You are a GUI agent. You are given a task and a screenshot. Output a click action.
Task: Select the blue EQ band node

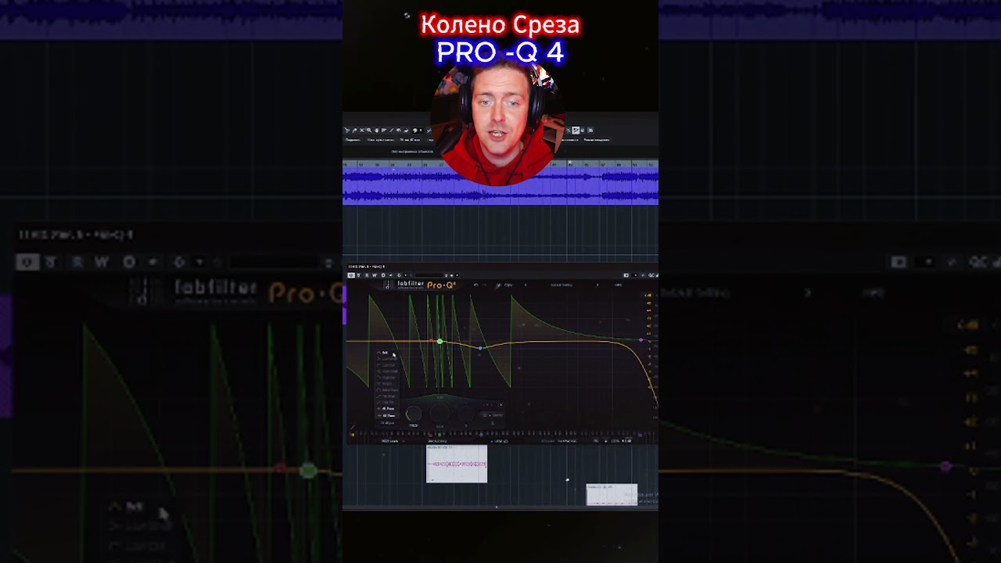click(480, 348)
